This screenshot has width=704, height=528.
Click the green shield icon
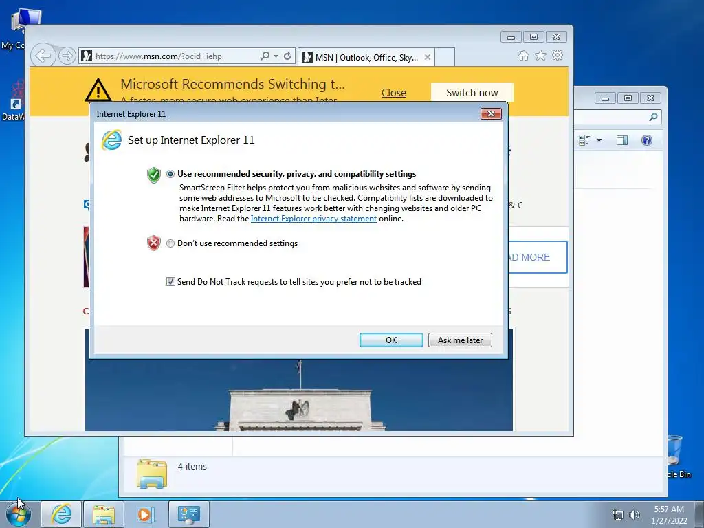coord(154,175)
